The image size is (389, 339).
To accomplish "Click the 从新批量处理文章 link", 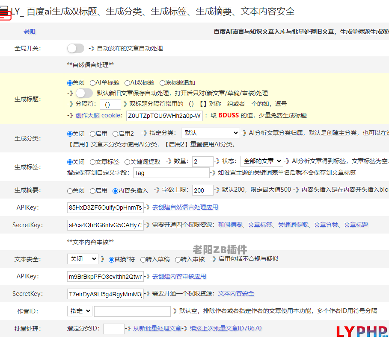I will (157, 328).
